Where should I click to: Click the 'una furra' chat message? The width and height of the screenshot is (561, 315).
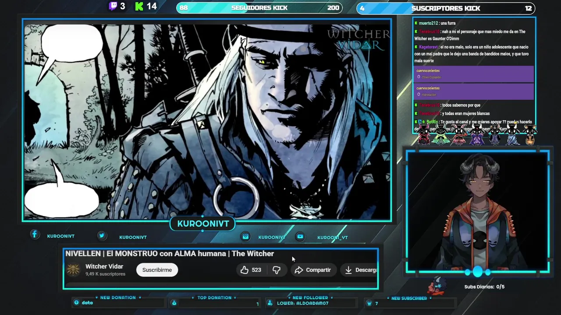[448, 23]
